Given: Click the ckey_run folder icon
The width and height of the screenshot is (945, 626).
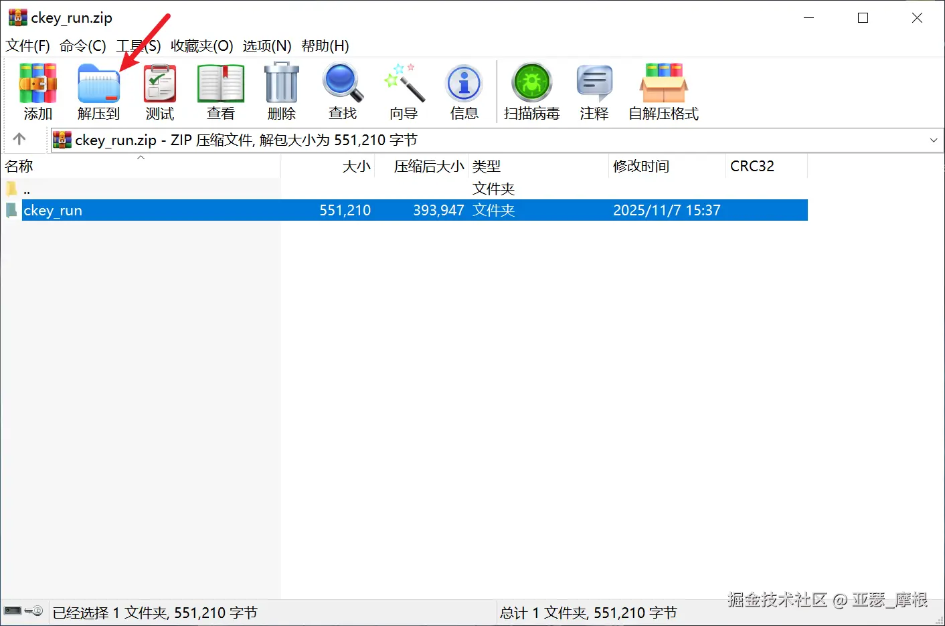Looking at the screenshot, I should 11,210.
